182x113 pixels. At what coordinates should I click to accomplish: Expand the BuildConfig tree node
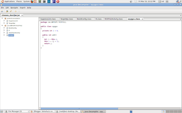4,28
